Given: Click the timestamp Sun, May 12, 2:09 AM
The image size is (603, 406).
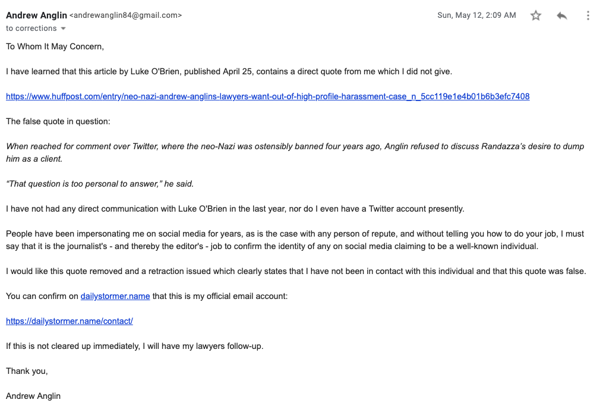Looking at the screenshot, I should pos(476,15).
